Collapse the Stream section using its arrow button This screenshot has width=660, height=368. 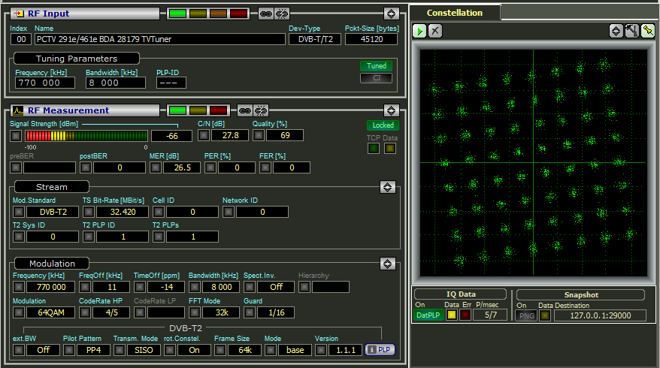click(387, 187)
